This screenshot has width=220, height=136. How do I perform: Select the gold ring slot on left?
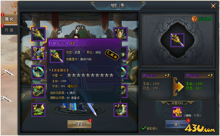(38, 91)
